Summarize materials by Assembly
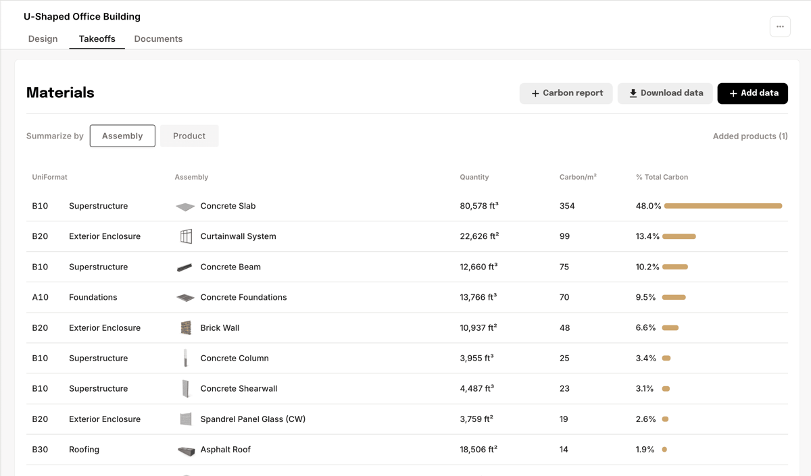This screenshot has width=811, height=476. click(122, 136)
